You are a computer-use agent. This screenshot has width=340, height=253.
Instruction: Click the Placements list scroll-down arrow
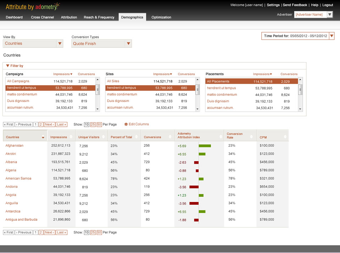click(300, 109)
